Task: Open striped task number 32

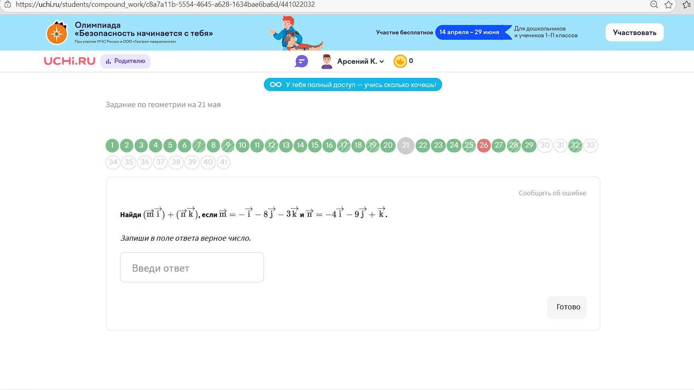Action: [x=576, y=145]
